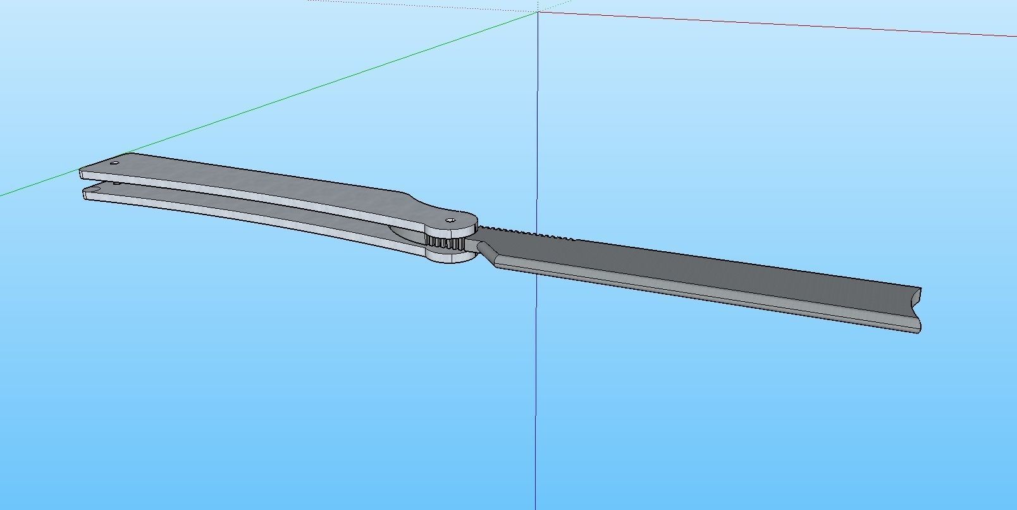Click the blue vertical axis line
The image size is (1017, 510).
(x=537, y=380)
